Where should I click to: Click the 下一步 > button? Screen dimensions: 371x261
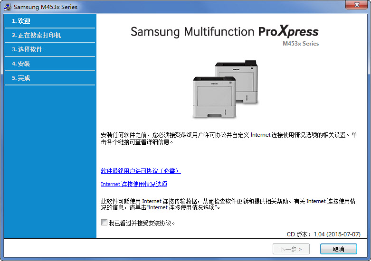(x=291, y=249)
